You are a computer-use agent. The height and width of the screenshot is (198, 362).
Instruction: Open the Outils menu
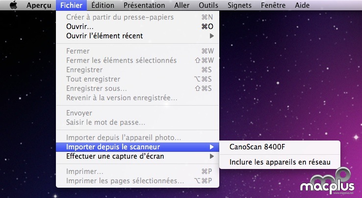tap(208, 5)
